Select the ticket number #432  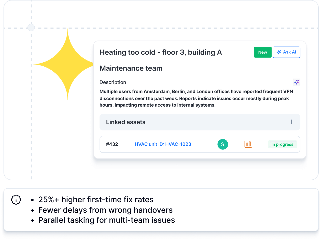112,144
